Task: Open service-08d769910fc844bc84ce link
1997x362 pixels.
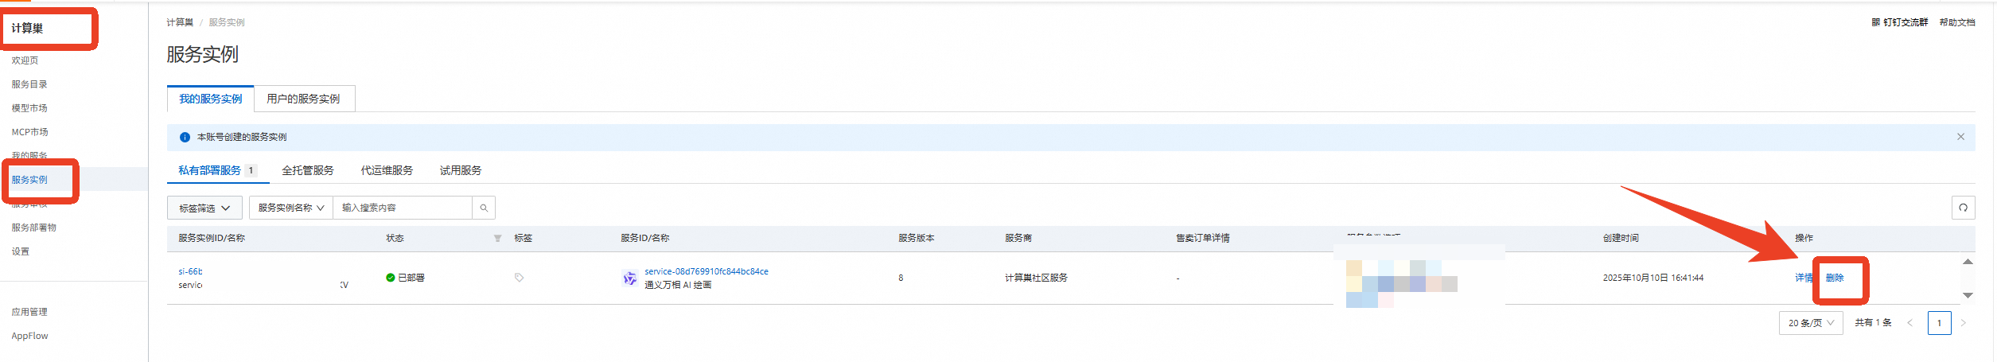Action: click(x=706, y=271)
